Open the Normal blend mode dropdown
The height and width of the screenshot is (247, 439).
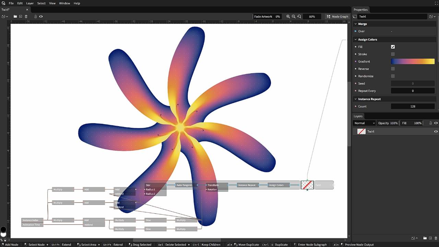364,123
